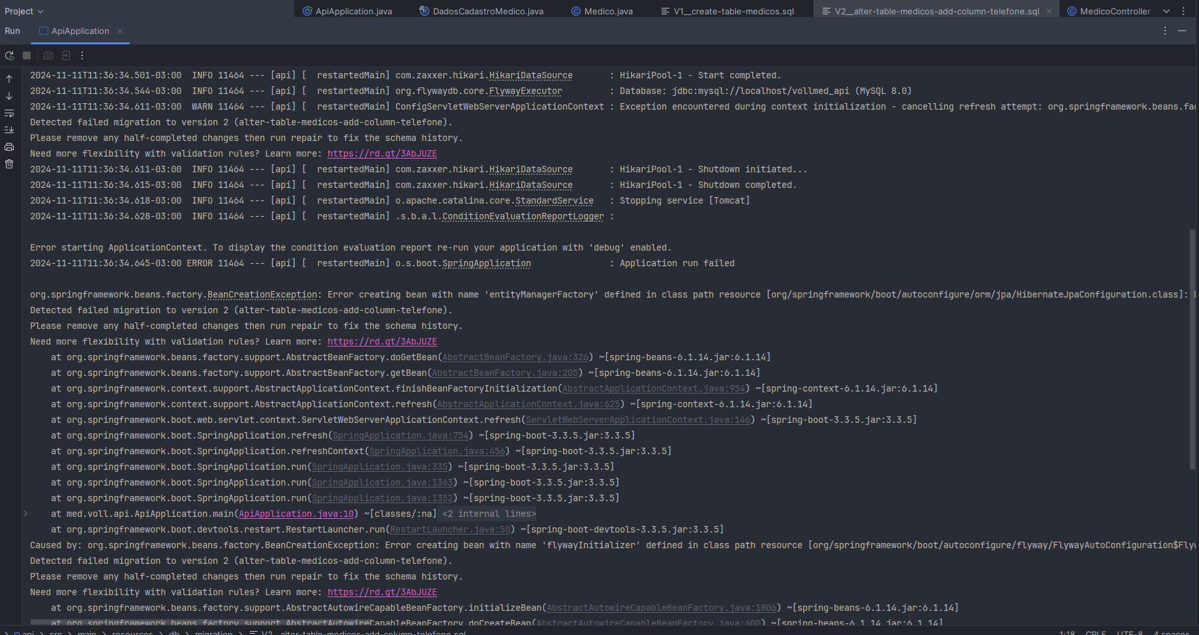This screenshot has height=635, width=1199.
Task: Expand the folded 2 internal lines
Action: click(489, 514)
